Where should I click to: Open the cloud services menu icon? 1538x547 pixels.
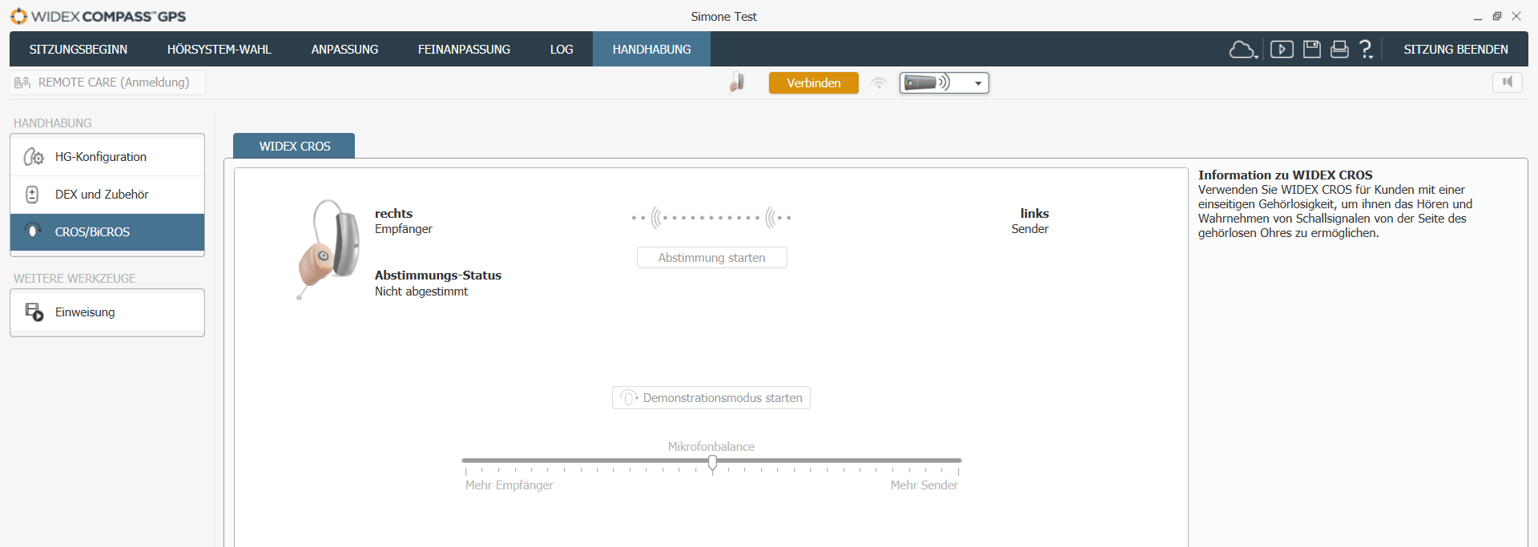(x=1242, y=50)
